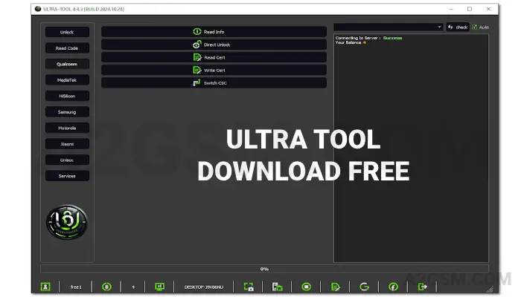Click the Write Cert button
This screenshot has height=297, width=521.
point(214,71)
